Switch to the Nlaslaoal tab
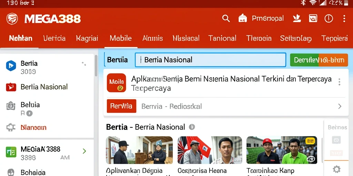The image size is (353, 176). pos(186,38)
